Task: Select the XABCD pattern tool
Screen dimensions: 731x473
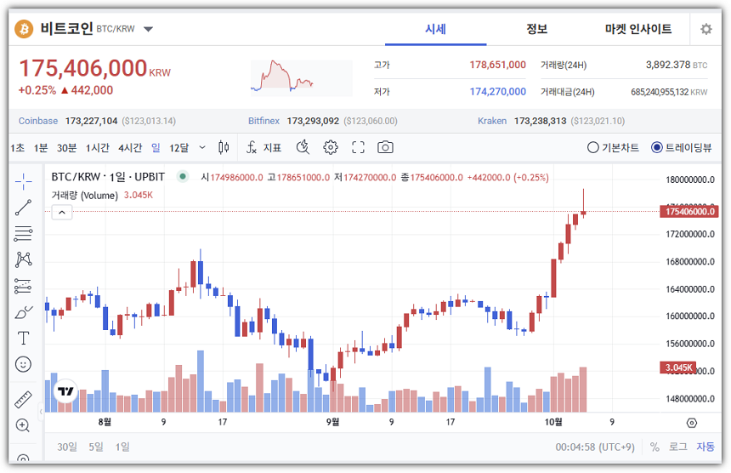Action: point(23,259)
